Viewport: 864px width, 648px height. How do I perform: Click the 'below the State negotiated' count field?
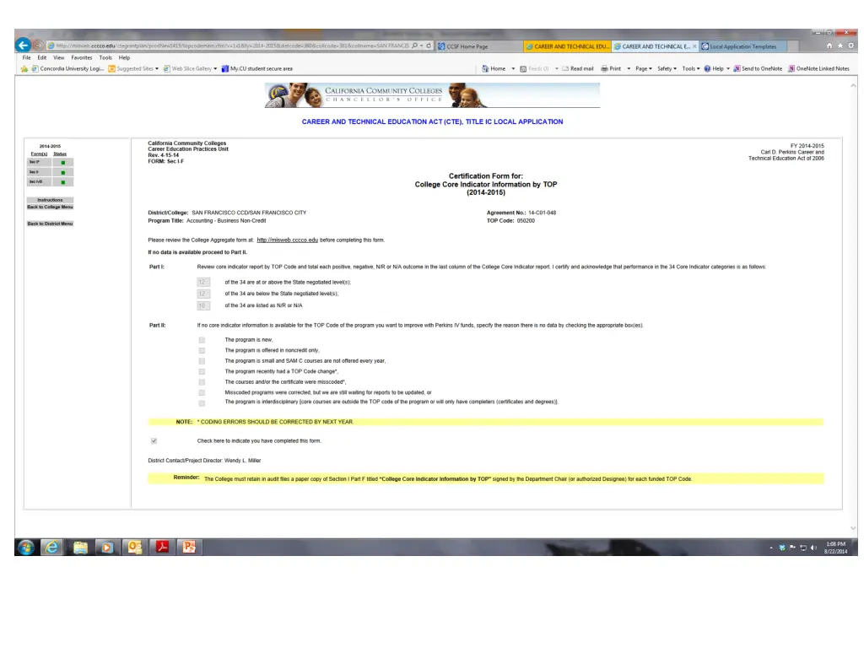point(203,294)
